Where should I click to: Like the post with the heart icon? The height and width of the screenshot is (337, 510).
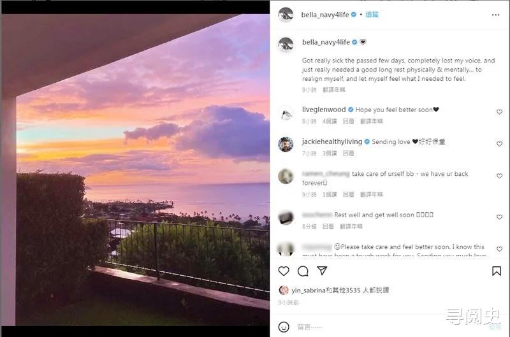(x=284, y=271)
